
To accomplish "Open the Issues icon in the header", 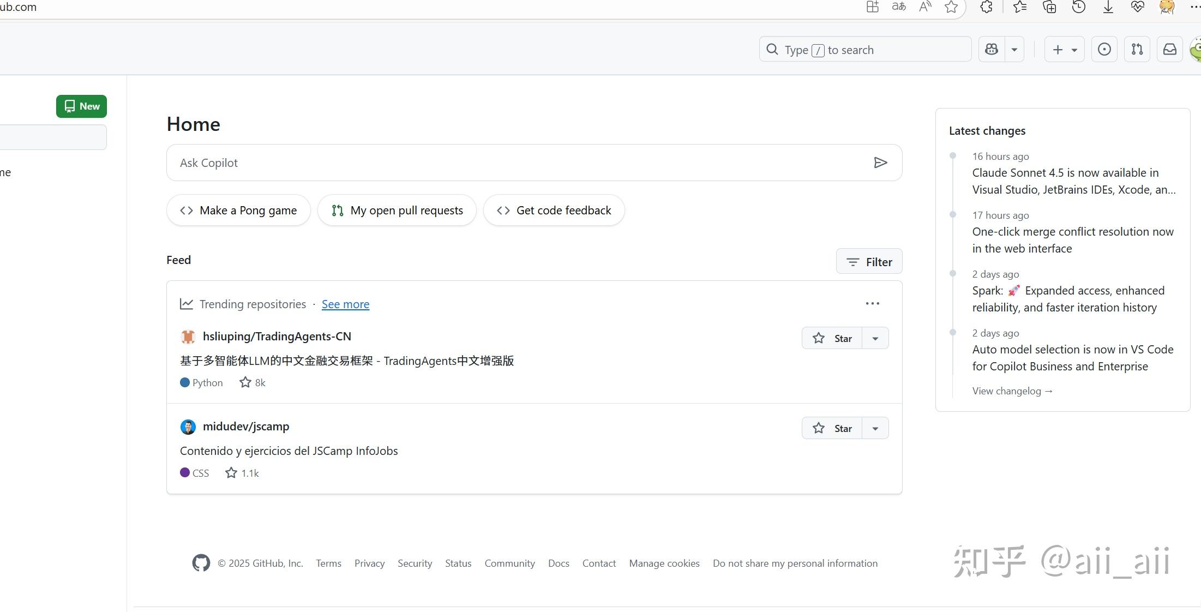I will pos(1104,49).
